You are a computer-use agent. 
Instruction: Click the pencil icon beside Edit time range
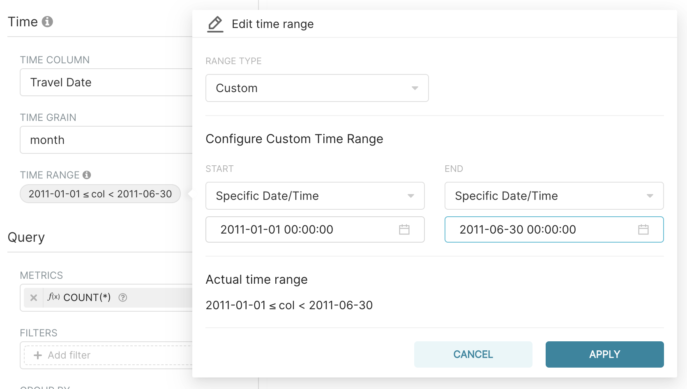pos(215,24)
